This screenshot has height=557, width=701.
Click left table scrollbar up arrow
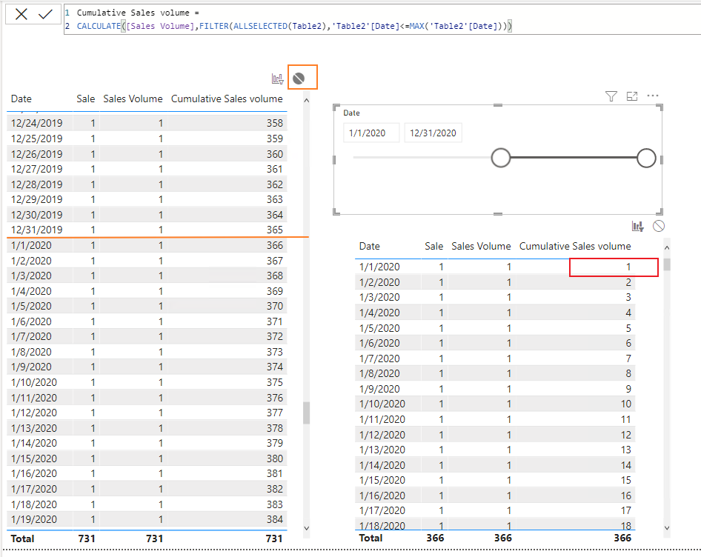(x=306, y=101)
